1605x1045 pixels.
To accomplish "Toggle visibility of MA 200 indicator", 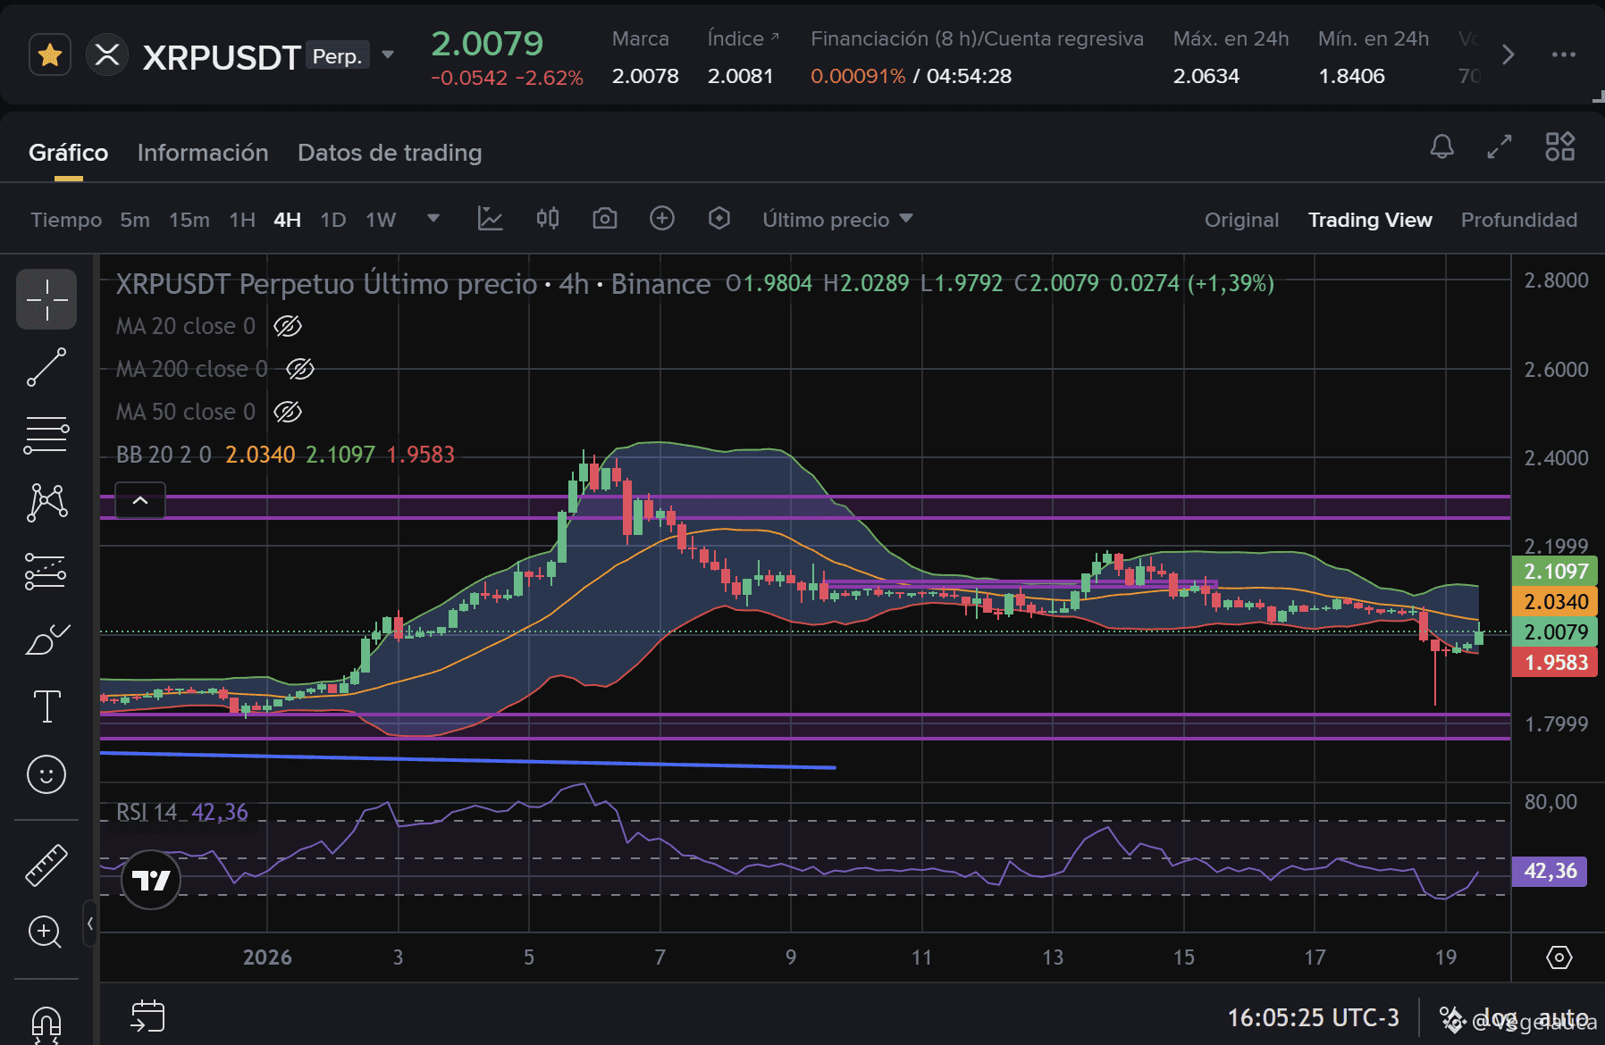I will click(x=299, y=369).
